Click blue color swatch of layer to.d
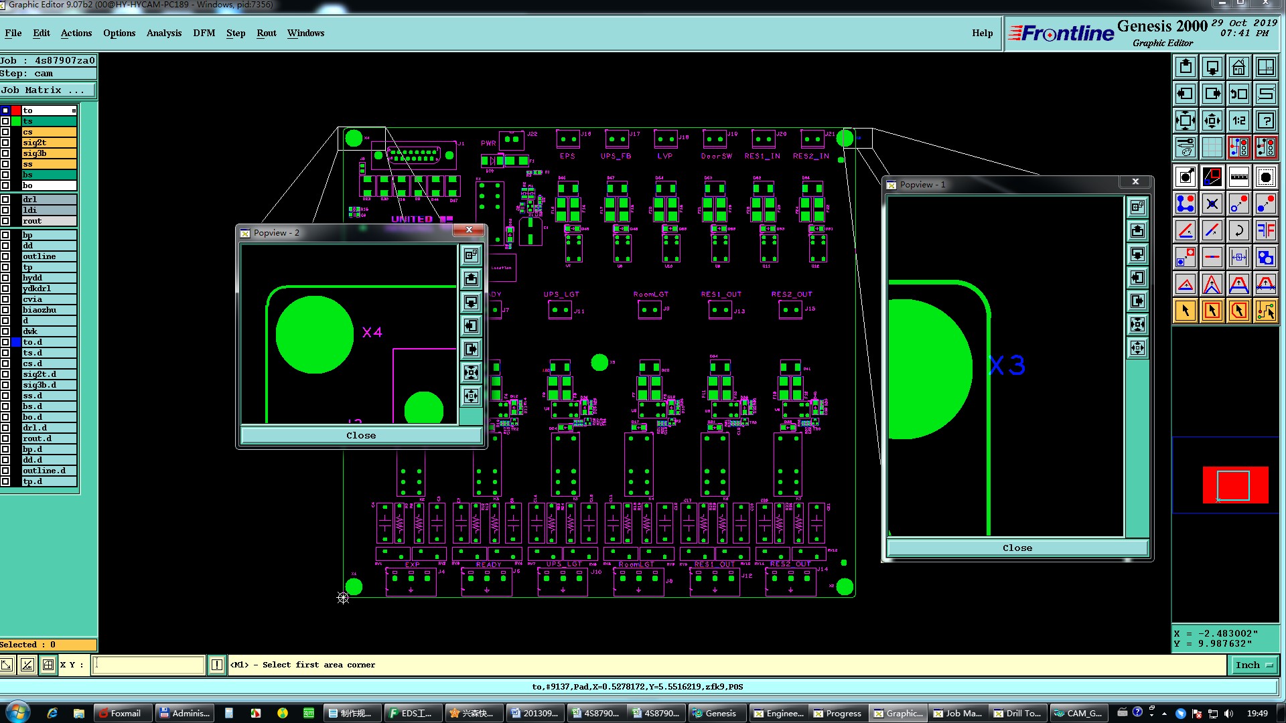 pyautogui.click(x=16, y=342)
